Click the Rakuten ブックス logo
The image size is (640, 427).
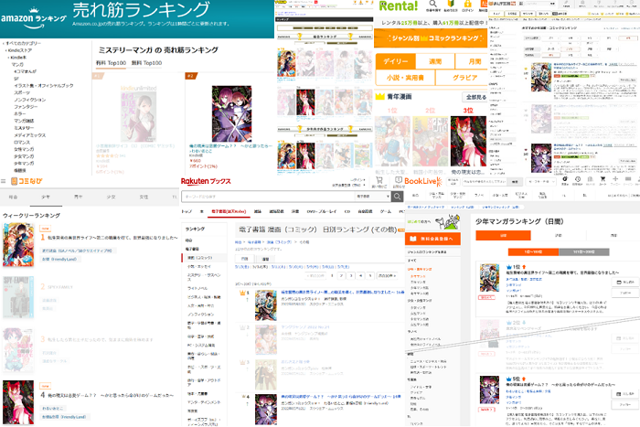point(206,181)
